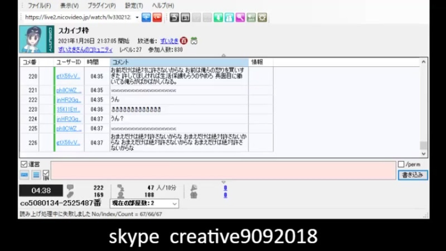
Task: Sort by the ユーザーID column header
Action: click(69, 62)
